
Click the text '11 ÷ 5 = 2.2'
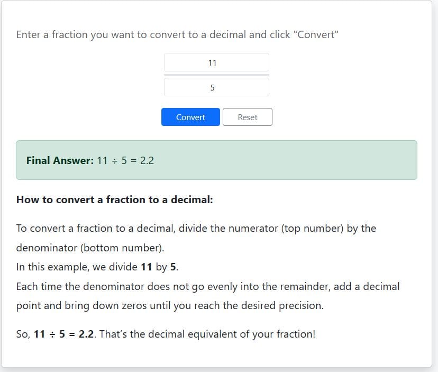point(125,160)
